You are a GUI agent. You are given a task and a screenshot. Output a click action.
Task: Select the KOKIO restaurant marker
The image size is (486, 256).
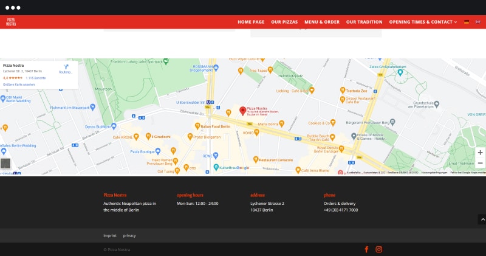[256, 133]
